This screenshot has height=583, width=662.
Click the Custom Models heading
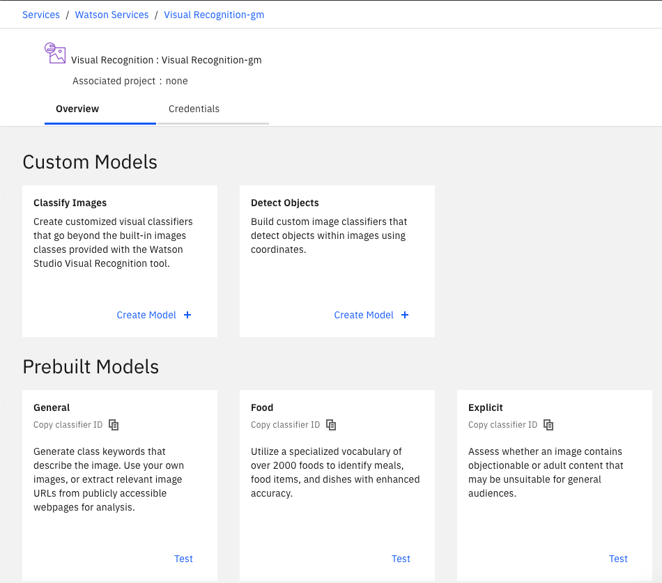(x=90, y=162)
